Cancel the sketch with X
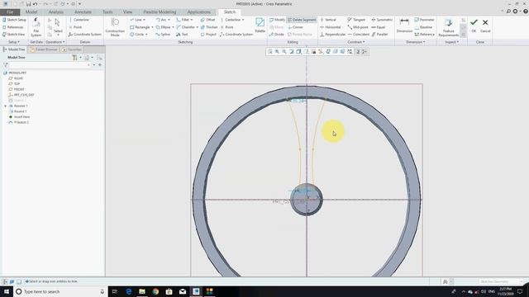 [485, 26]
